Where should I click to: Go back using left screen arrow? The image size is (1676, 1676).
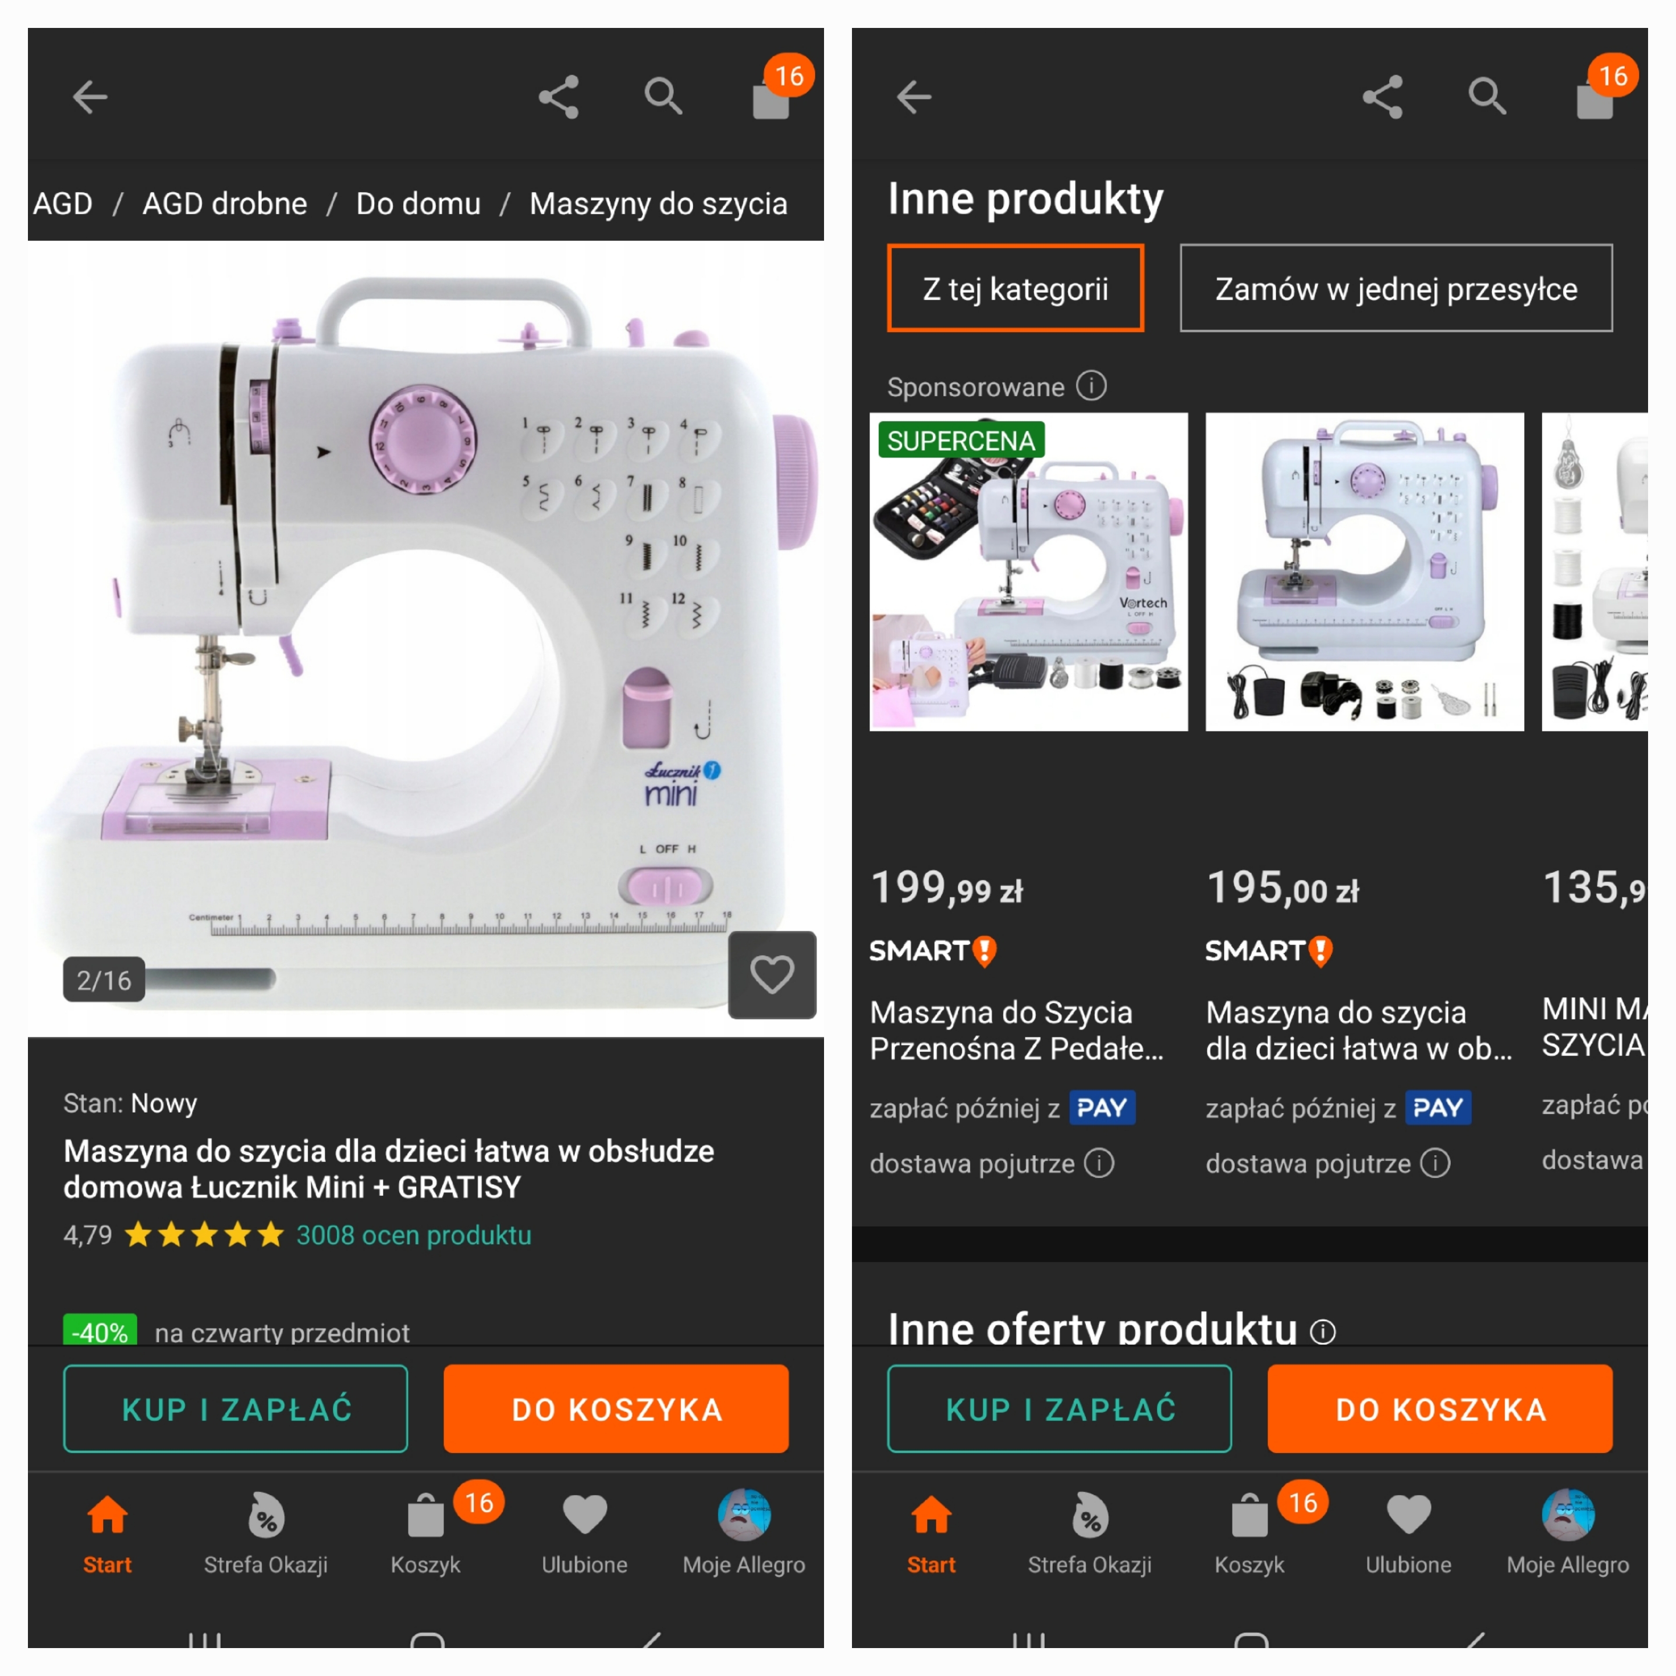tap(90, 96)
